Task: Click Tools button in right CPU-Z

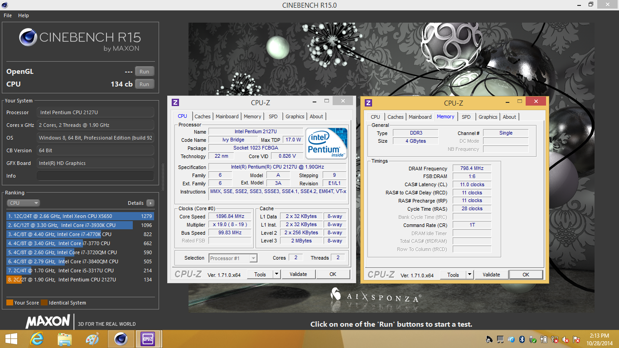Action: (x=453, y=275)
